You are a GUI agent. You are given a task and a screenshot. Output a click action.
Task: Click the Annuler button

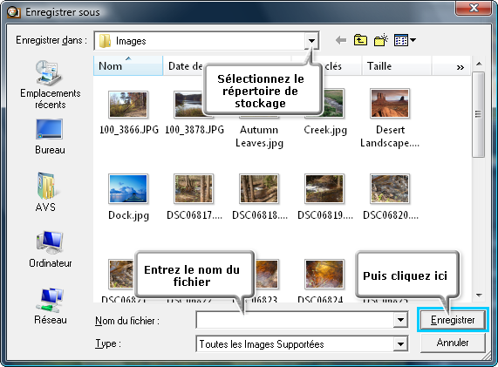[453, 343]
